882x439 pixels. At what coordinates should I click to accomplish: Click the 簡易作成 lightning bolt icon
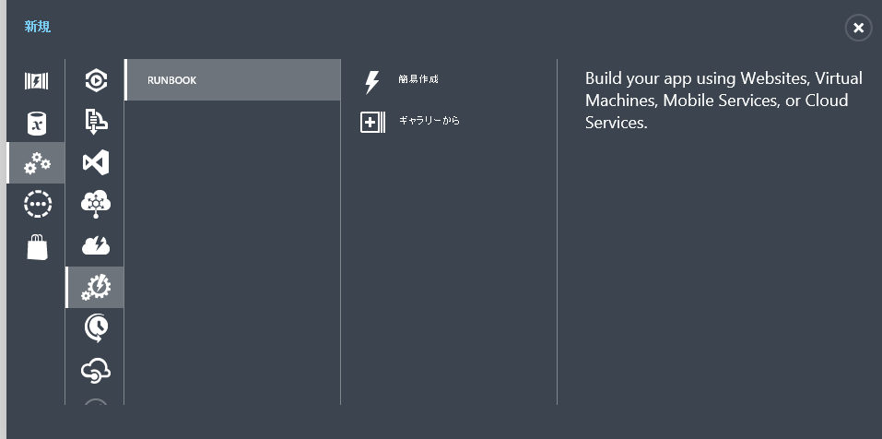pyautogui.click(x=372, y=81)
